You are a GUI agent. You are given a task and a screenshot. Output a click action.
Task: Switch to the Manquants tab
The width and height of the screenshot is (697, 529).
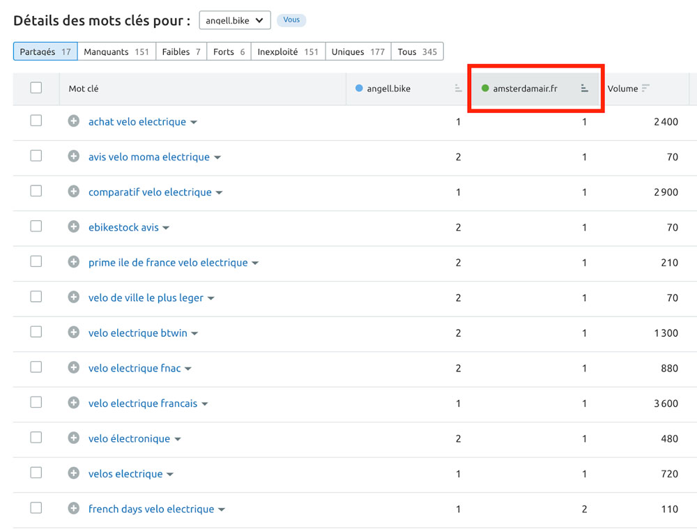(x=116, y=52)
